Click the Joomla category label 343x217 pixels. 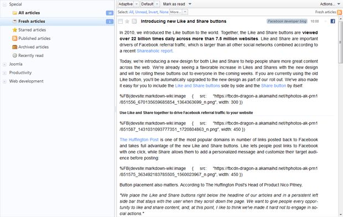(15, 64)
